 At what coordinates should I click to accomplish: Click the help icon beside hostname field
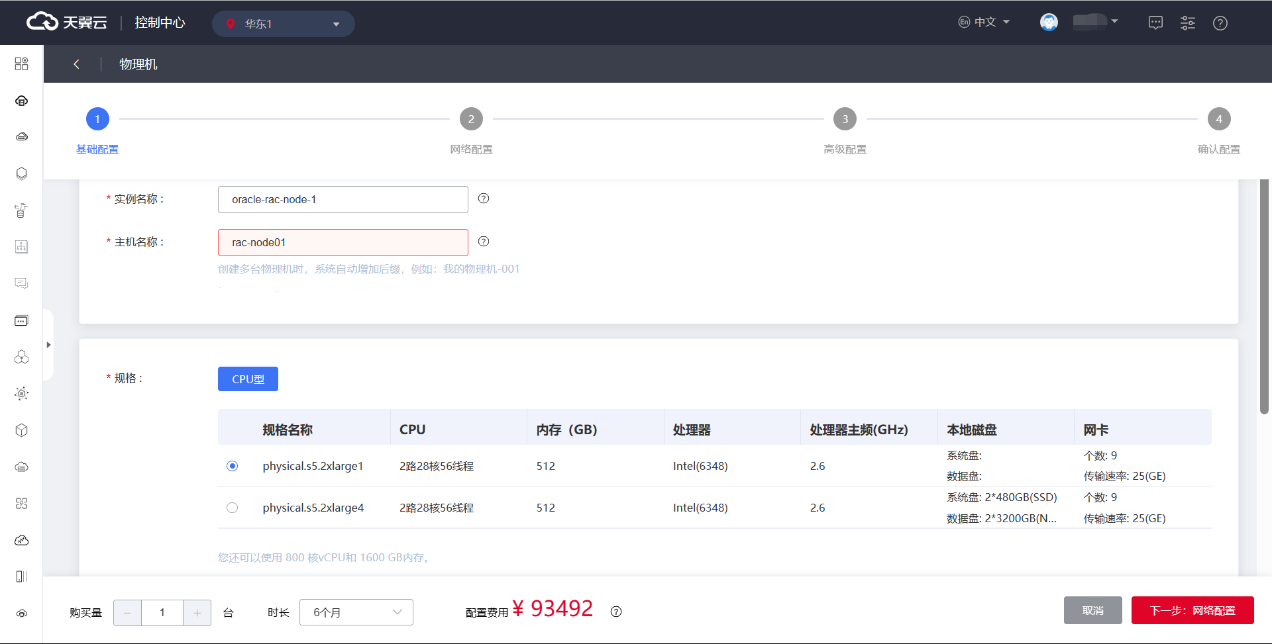click(484, 242)
